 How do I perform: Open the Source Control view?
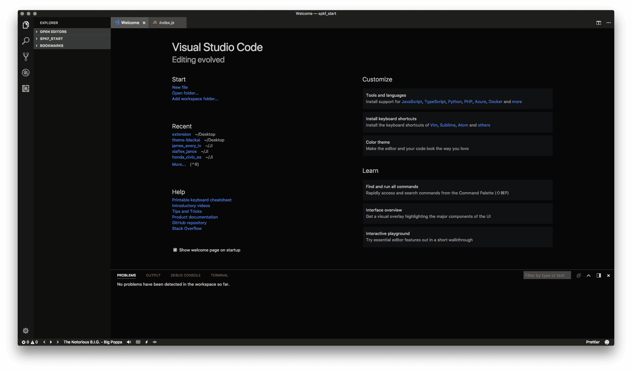click(26, 57)
